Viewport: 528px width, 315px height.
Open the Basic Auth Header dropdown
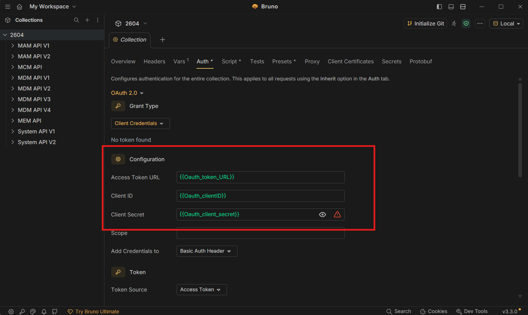click(207, 251)
